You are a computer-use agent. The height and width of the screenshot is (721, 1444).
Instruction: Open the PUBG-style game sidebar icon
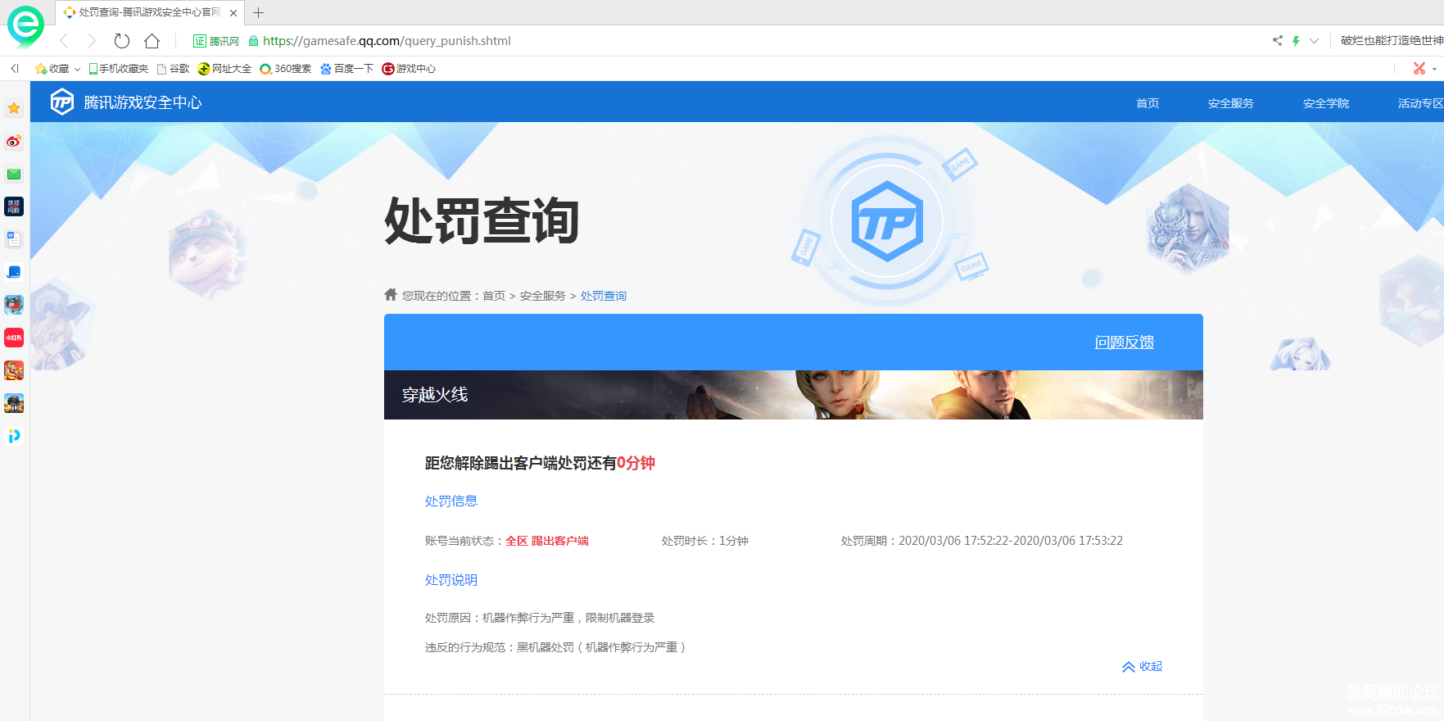[14, 403]
